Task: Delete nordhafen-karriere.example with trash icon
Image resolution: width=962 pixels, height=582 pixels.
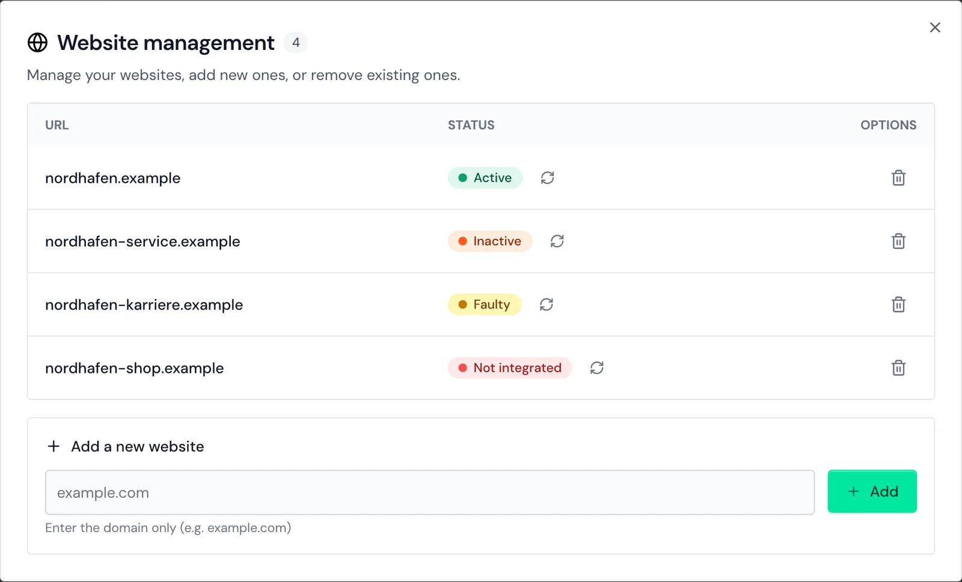Action: tap(898, 305)
